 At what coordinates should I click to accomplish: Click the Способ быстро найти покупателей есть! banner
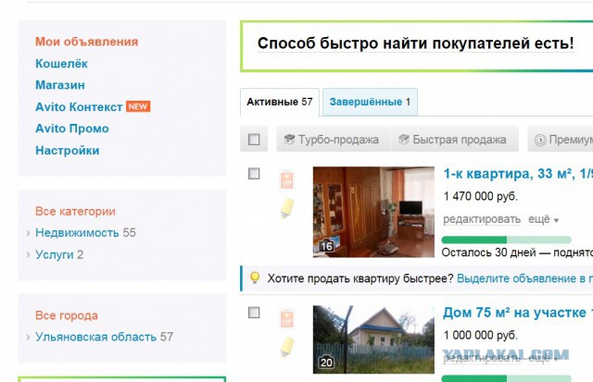[x=416, y=43]
